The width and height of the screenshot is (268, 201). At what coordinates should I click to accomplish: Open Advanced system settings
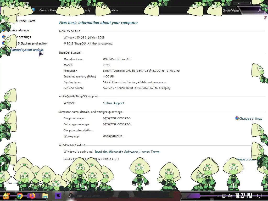(26, 50)
